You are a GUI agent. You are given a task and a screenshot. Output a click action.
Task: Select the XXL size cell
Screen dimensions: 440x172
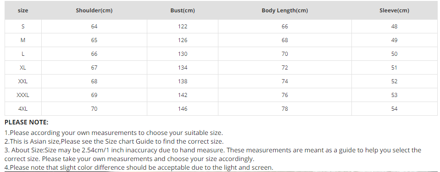click(x=23, y=81)
